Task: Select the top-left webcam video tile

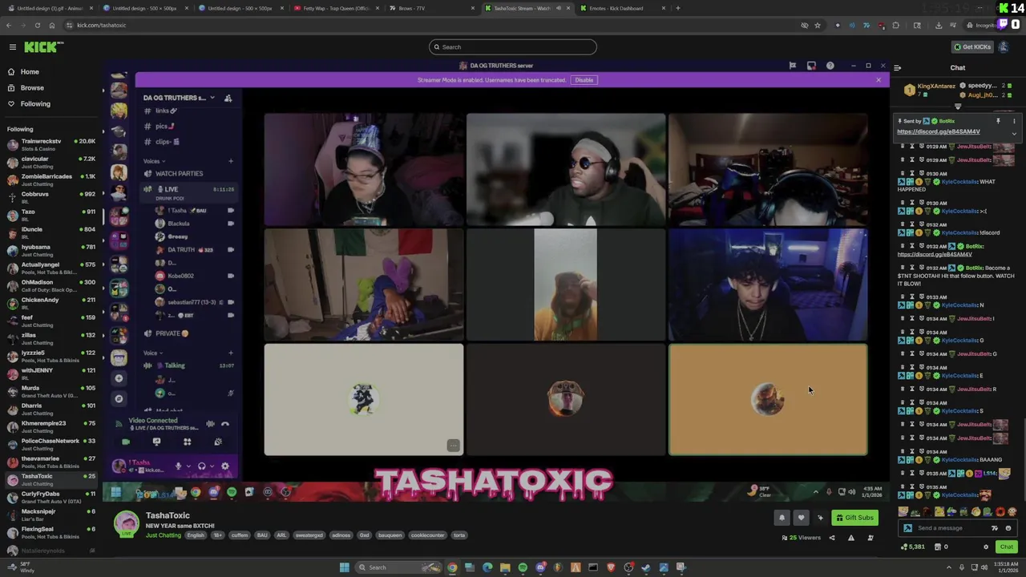Action: click(x=364, y=169)
